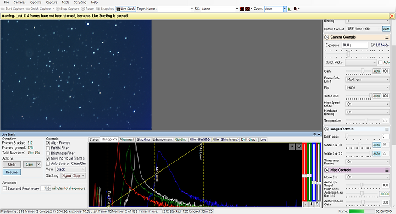Click the Resume button
The height and width of the screenshot is (214, 396).
12,172
